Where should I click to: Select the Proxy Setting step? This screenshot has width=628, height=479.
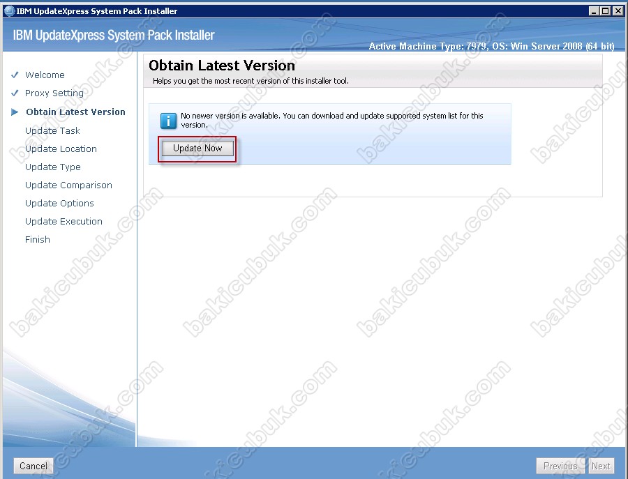[x=54, y=93]
